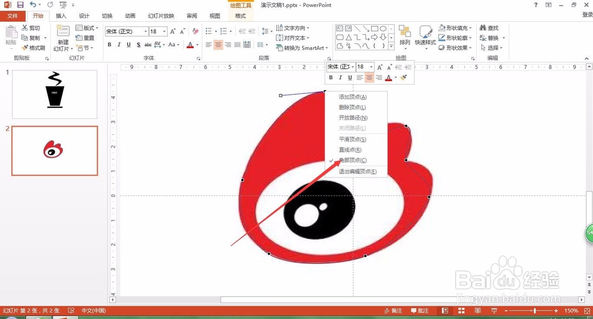The image size is (593, 319).
Task: Click the Clear Formatting eraser icon
Action: tap(196, 31)
